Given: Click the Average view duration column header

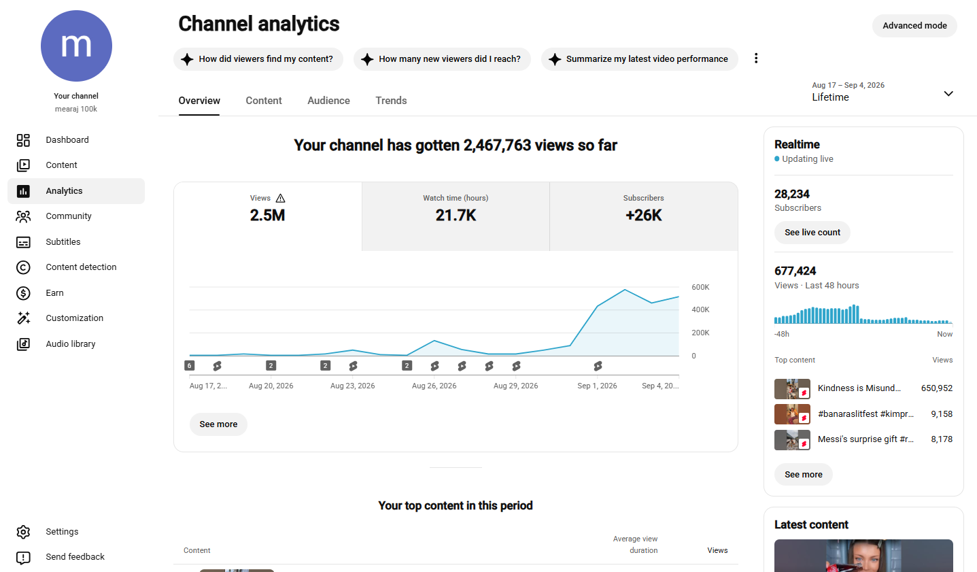Looking at the screenshot, I should pos(635,545).
